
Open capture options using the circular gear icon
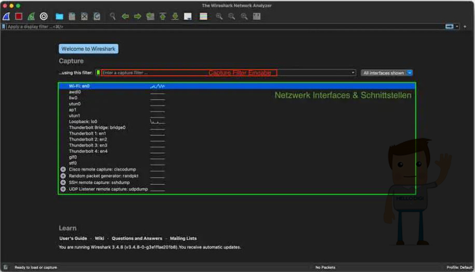coord(44,17)
